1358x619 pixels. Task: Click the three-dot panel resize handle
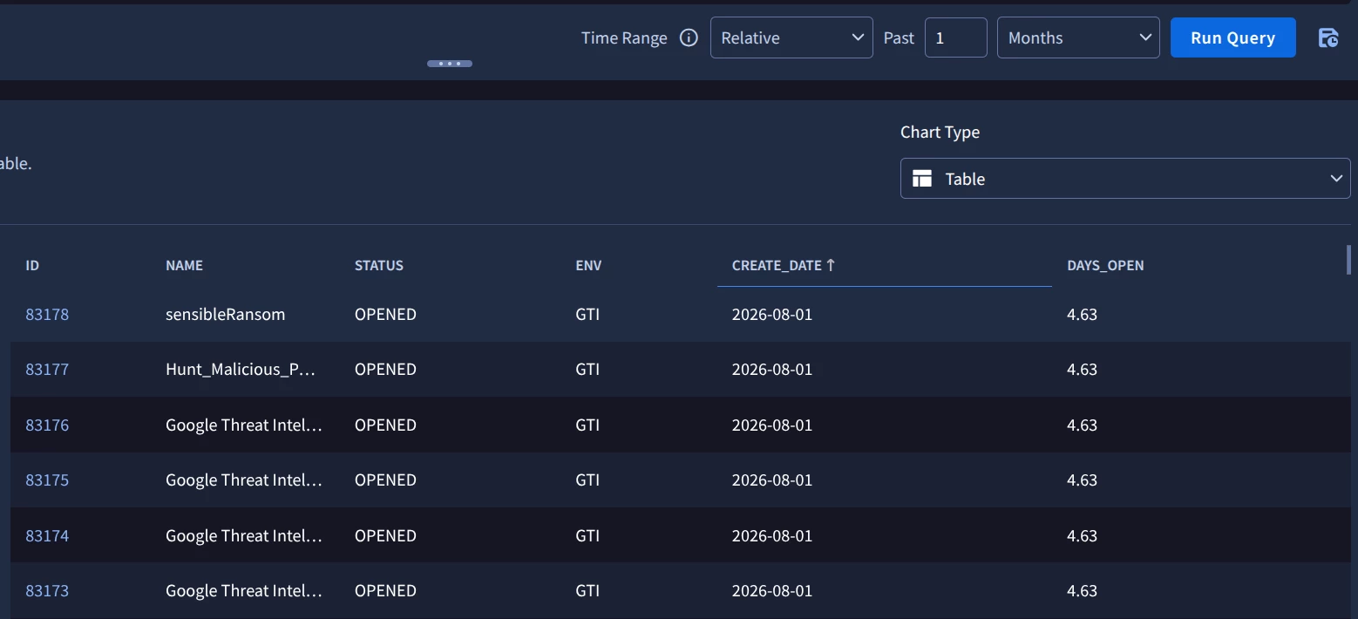point(450,64)
